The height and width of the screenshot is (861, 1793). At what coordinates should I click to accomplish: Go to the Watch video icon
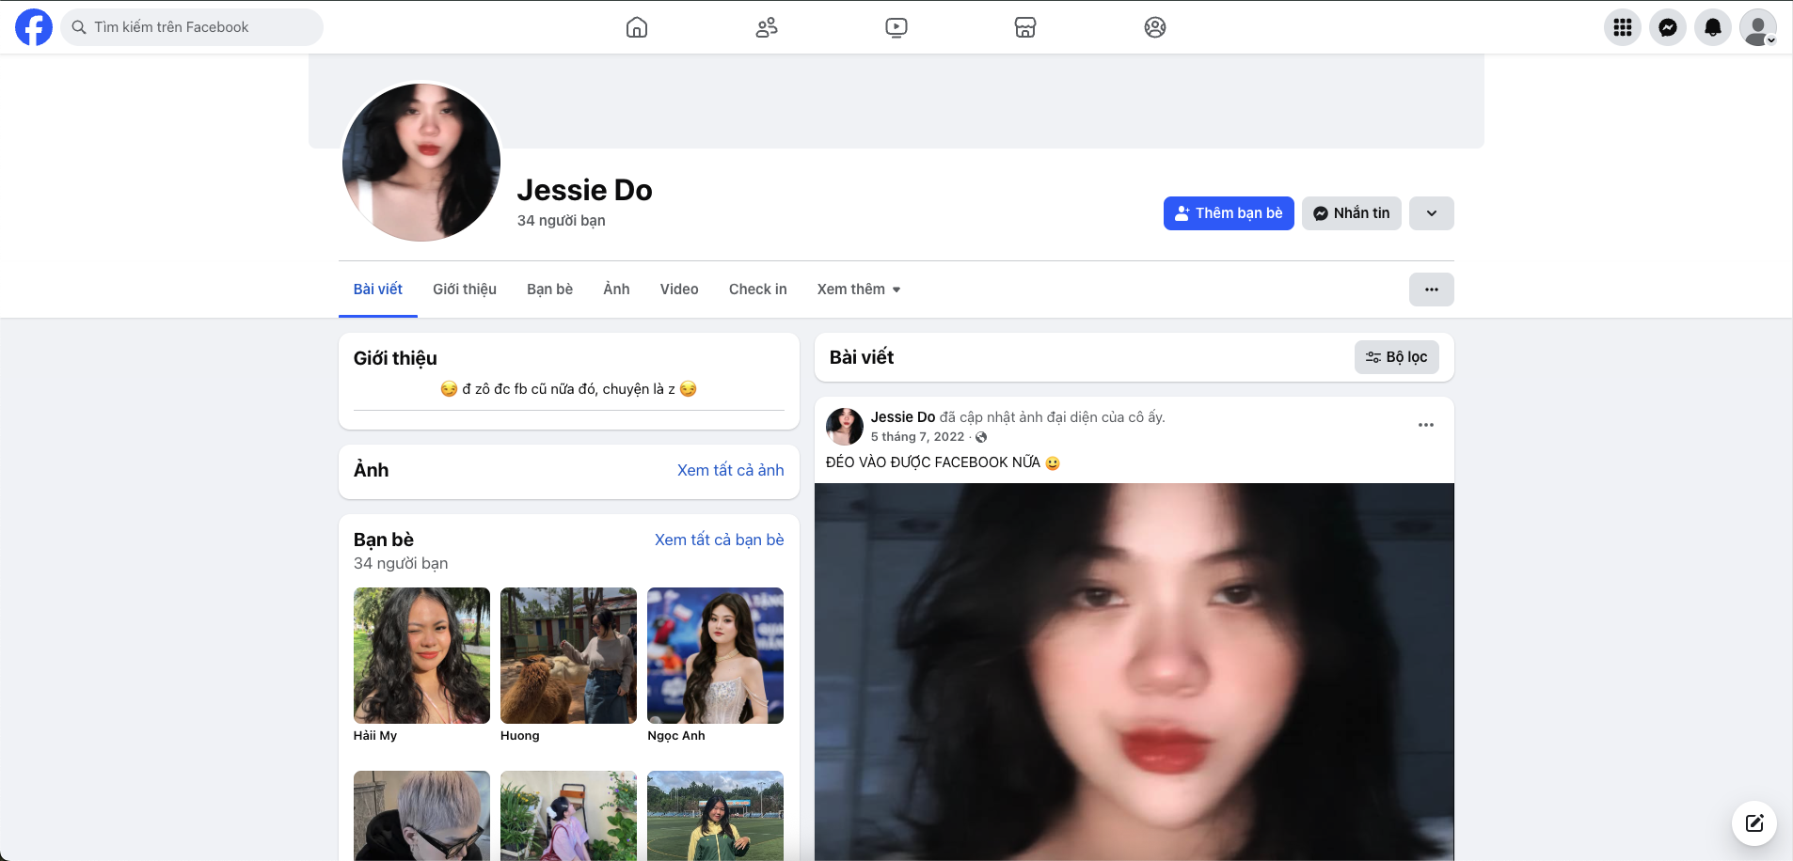[896, 27]
